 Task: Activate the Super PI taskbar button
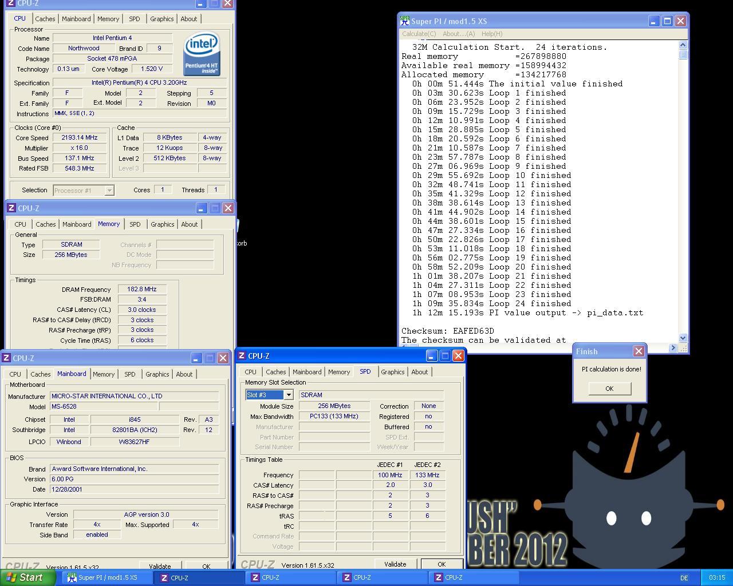[x=107, y=577]
